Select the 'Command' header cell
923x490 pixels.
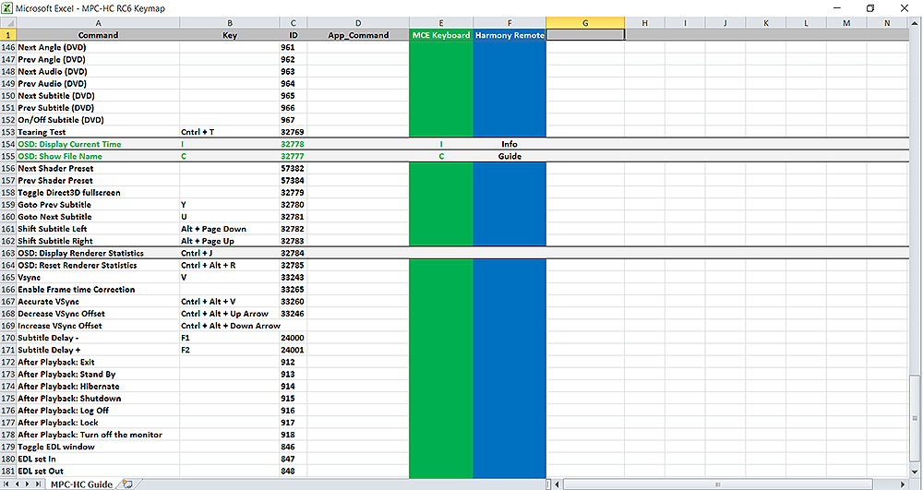[x=98, y=35]
